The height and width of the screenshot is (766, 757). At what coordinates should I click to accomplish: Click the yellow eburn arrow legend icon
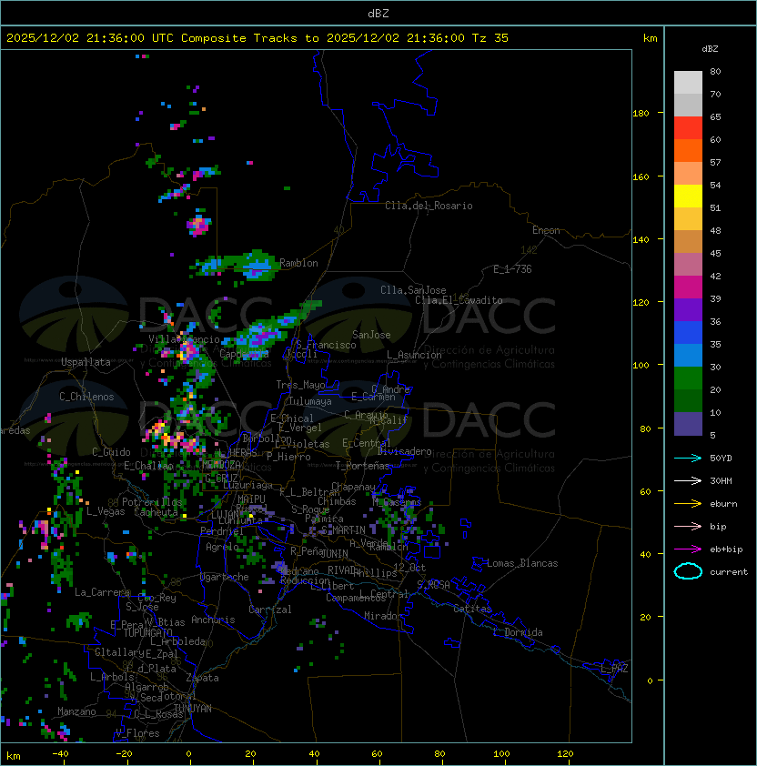(688, 504)
